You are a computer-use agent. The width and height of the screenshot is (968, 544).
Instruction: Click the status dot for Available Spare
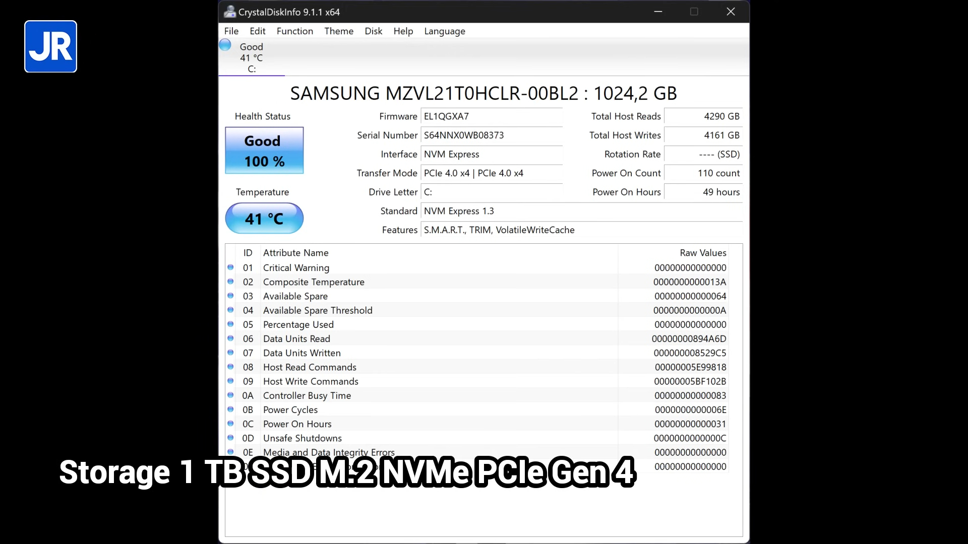(230, 296)
